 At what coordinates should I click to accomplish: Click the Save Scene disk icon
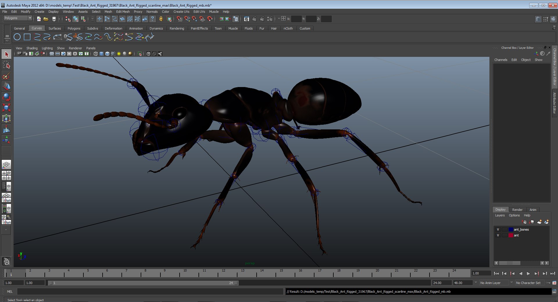click(x=54, y=19)
